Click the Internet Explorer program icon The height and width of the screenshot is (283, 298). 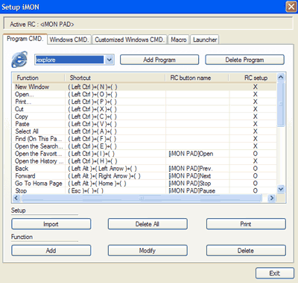click(x=19, y=59)
